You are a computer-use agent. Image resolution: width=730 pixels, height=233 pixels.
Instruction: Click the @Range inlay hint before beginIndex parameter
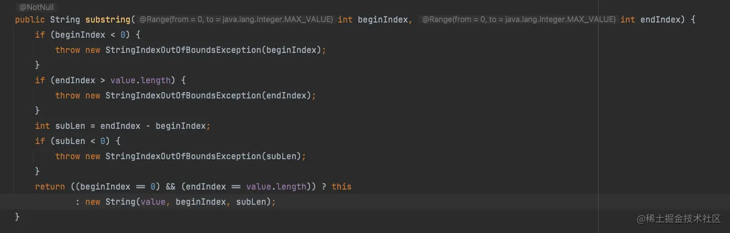coord(236,19)
